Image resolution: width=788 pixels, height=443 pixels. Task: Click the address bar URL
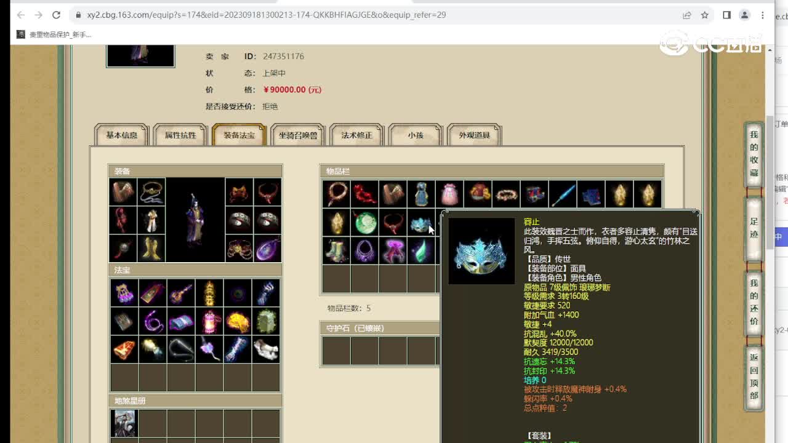[x=267, y=15]
